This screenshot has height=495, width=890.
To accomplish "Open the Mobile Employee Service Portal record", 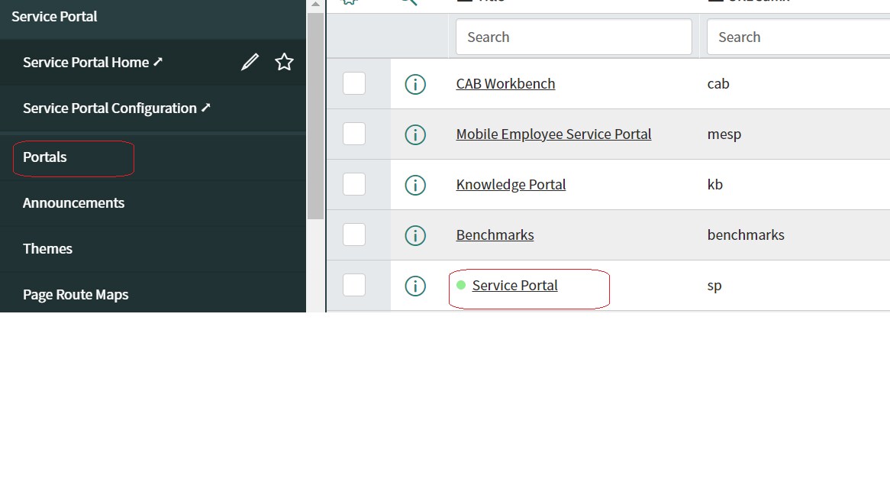I will click(x=553, y=134).
